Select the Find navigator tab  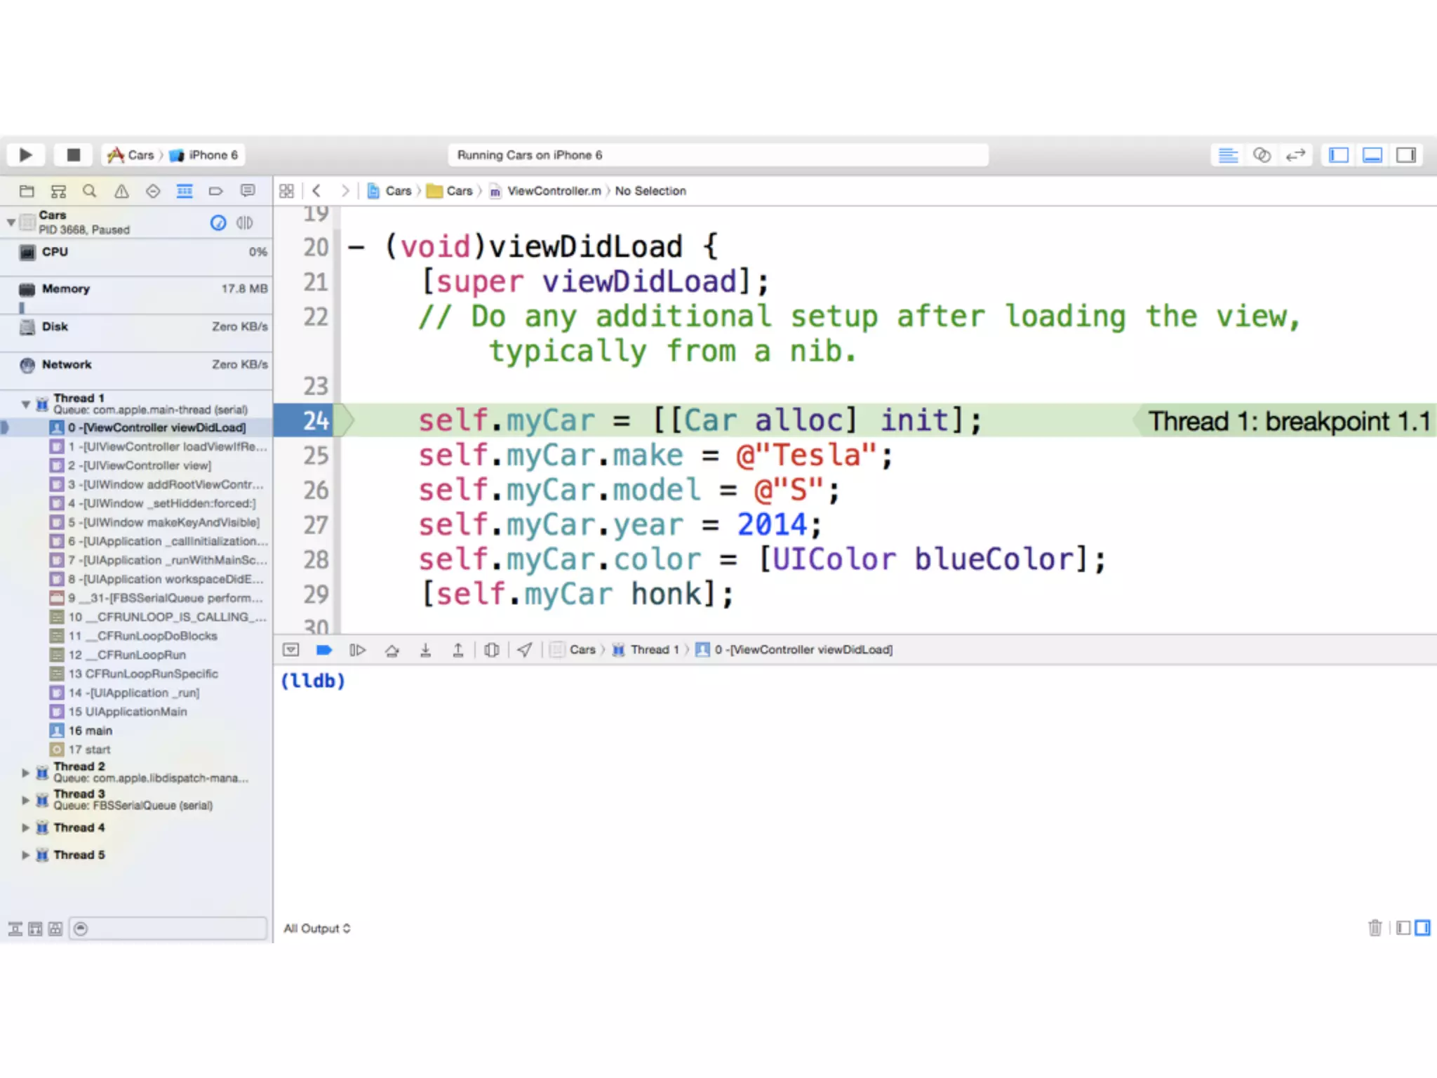(x=90, y=191)
